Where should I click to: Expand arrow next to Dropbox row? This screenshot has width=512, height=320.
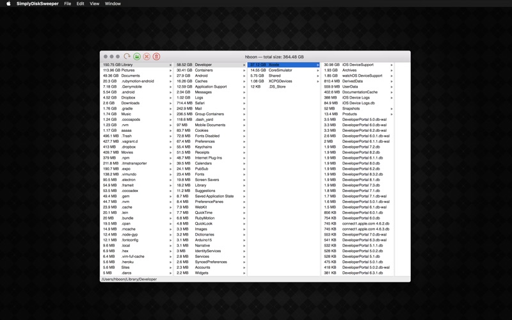click(x=170, y=98)
